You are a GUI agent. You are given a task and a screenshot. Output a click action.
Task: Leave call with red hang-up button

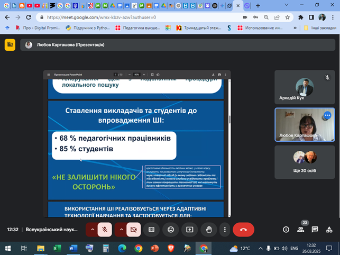coord(244,230)
